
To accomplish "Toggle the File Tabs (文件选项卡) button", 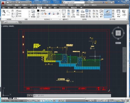I will click(x=108, y=14).
